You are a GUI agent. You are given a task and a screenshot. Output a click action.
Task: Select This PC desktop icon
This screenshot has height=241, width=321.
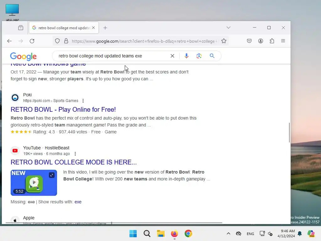(x=12, y=12)
